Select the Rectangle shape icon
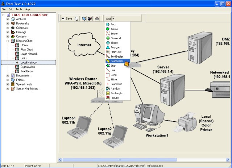 [108, 93]
